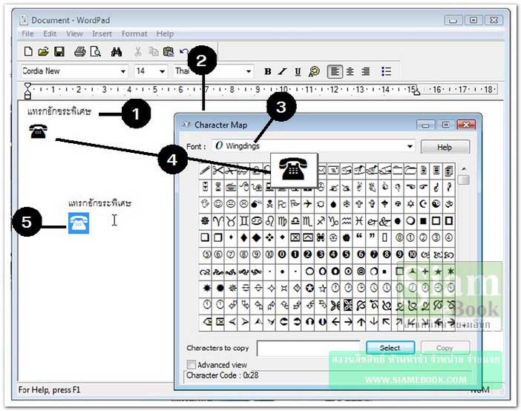The width and height of the screenshot is (521, 411).
Task: Select the Leo zodiac symbol
Action: 269,221
